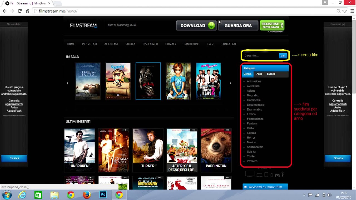
Task: Click the action center flag icon
Action: (x=310, y=195)
